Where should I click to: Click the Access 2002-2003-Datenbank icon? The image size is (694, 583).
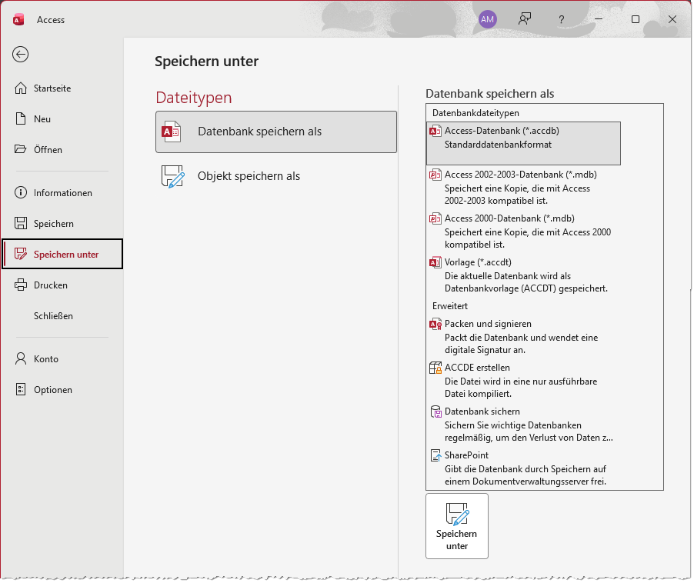tap(435, 175)
